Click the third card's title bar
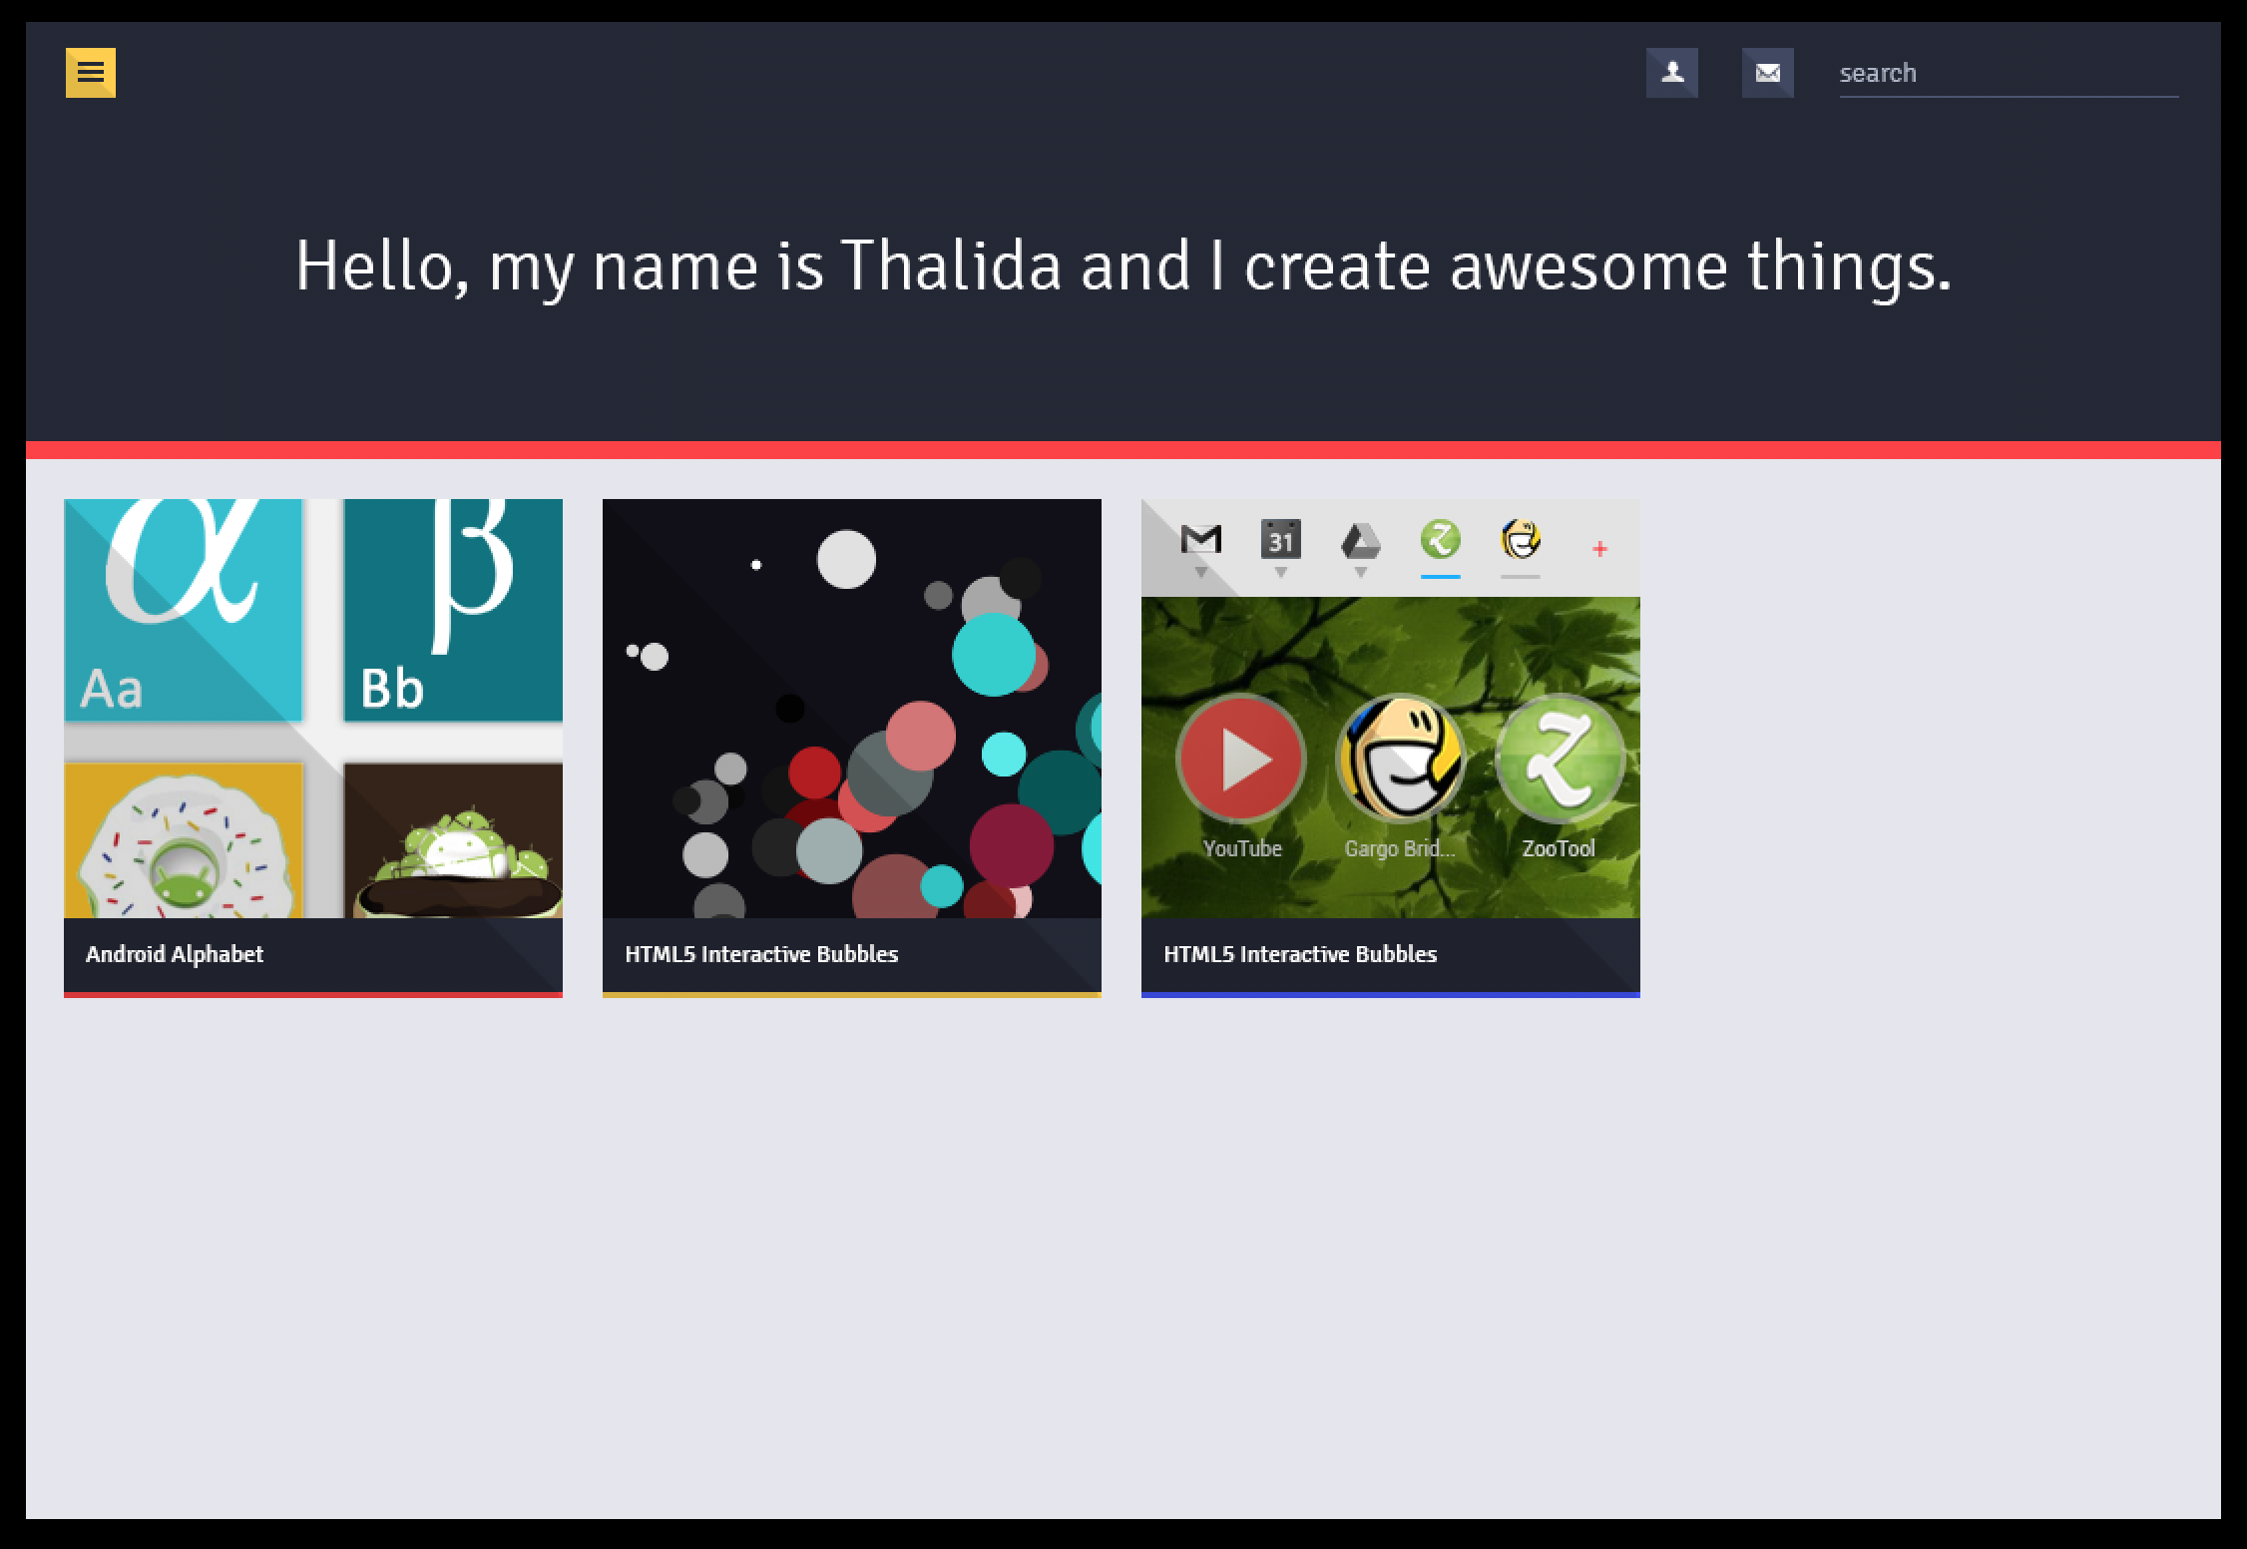The height and width of the screenshot is (1549, 2247). point(1390,954)
